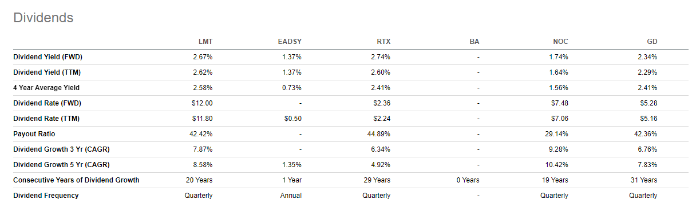The height and width of the screenshot is (211, 700).
Task: Click Dividend Growth 5 Yr (CAGR) label
Action: 62,165
